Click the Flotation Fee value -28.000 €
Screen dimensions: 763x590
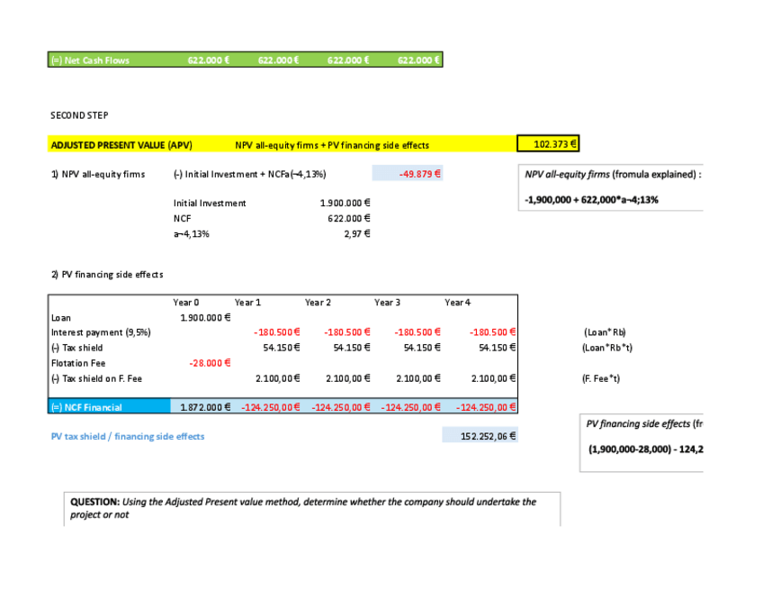(x=210, y=363)
